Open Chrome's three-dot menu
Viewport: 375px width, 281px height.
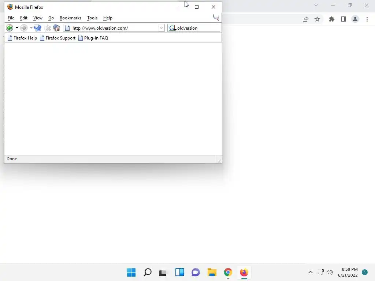tap(367, 19)
